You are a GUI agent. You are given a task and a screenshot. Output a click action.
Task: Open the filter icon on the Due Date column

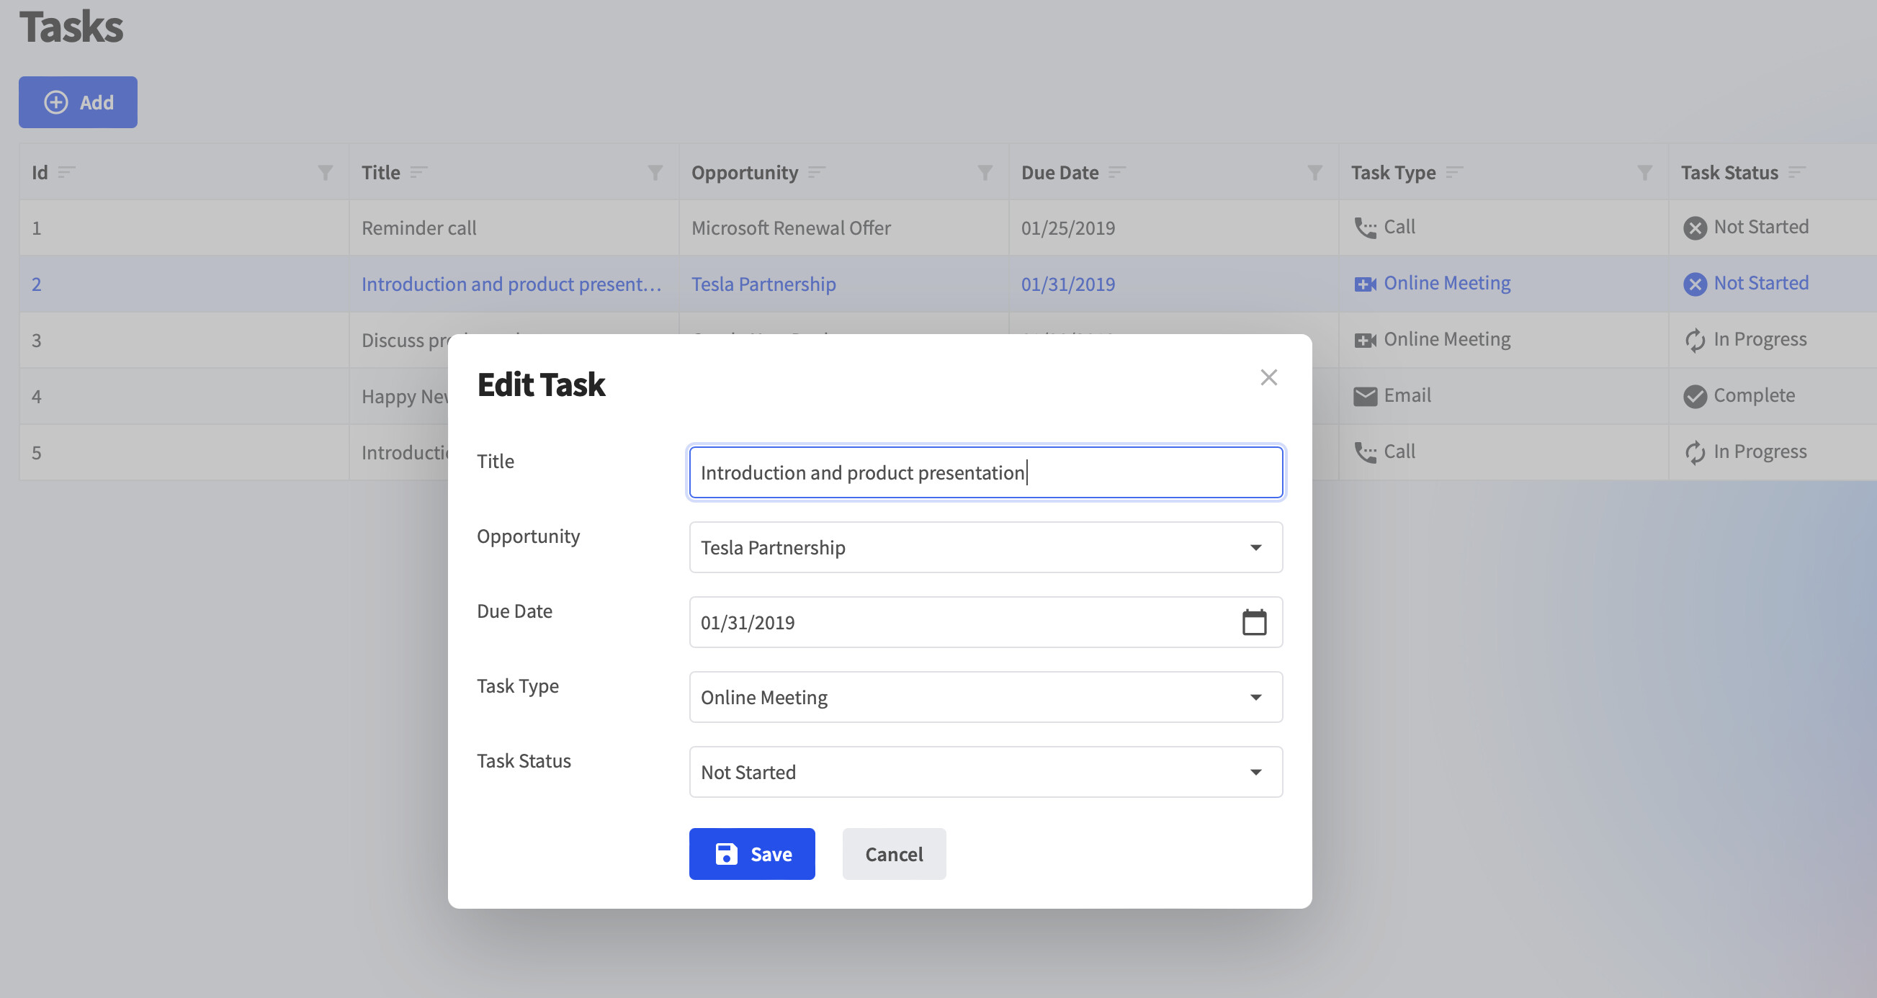pos(1314,173)
